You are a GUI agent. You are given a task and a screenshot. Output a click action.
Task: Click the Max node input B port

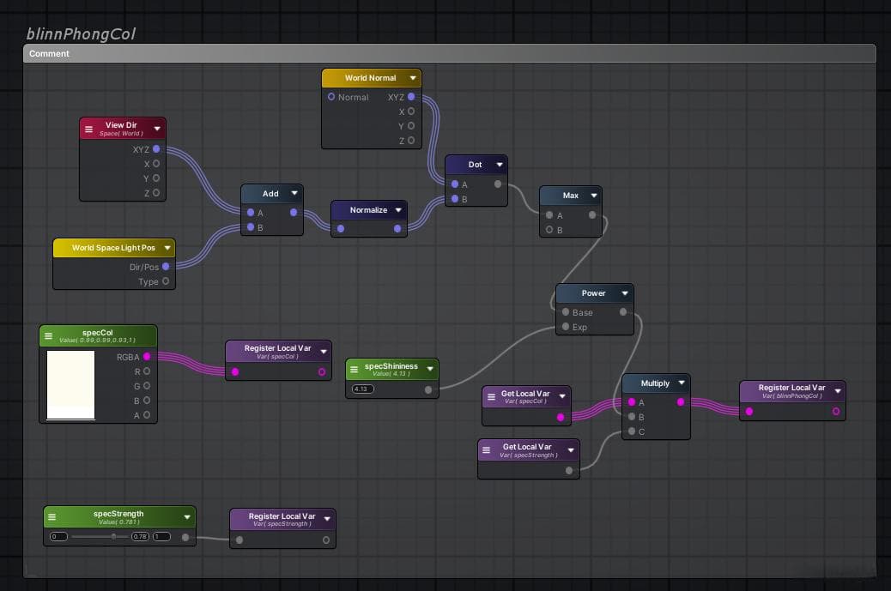pos(549,230)
